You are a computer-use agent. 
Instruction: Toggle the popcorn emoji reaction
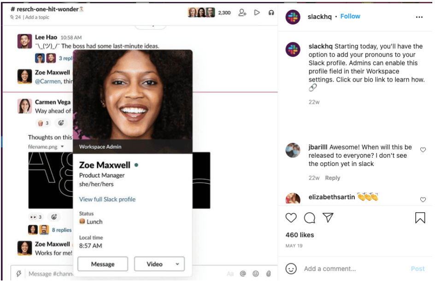[43, 123]
